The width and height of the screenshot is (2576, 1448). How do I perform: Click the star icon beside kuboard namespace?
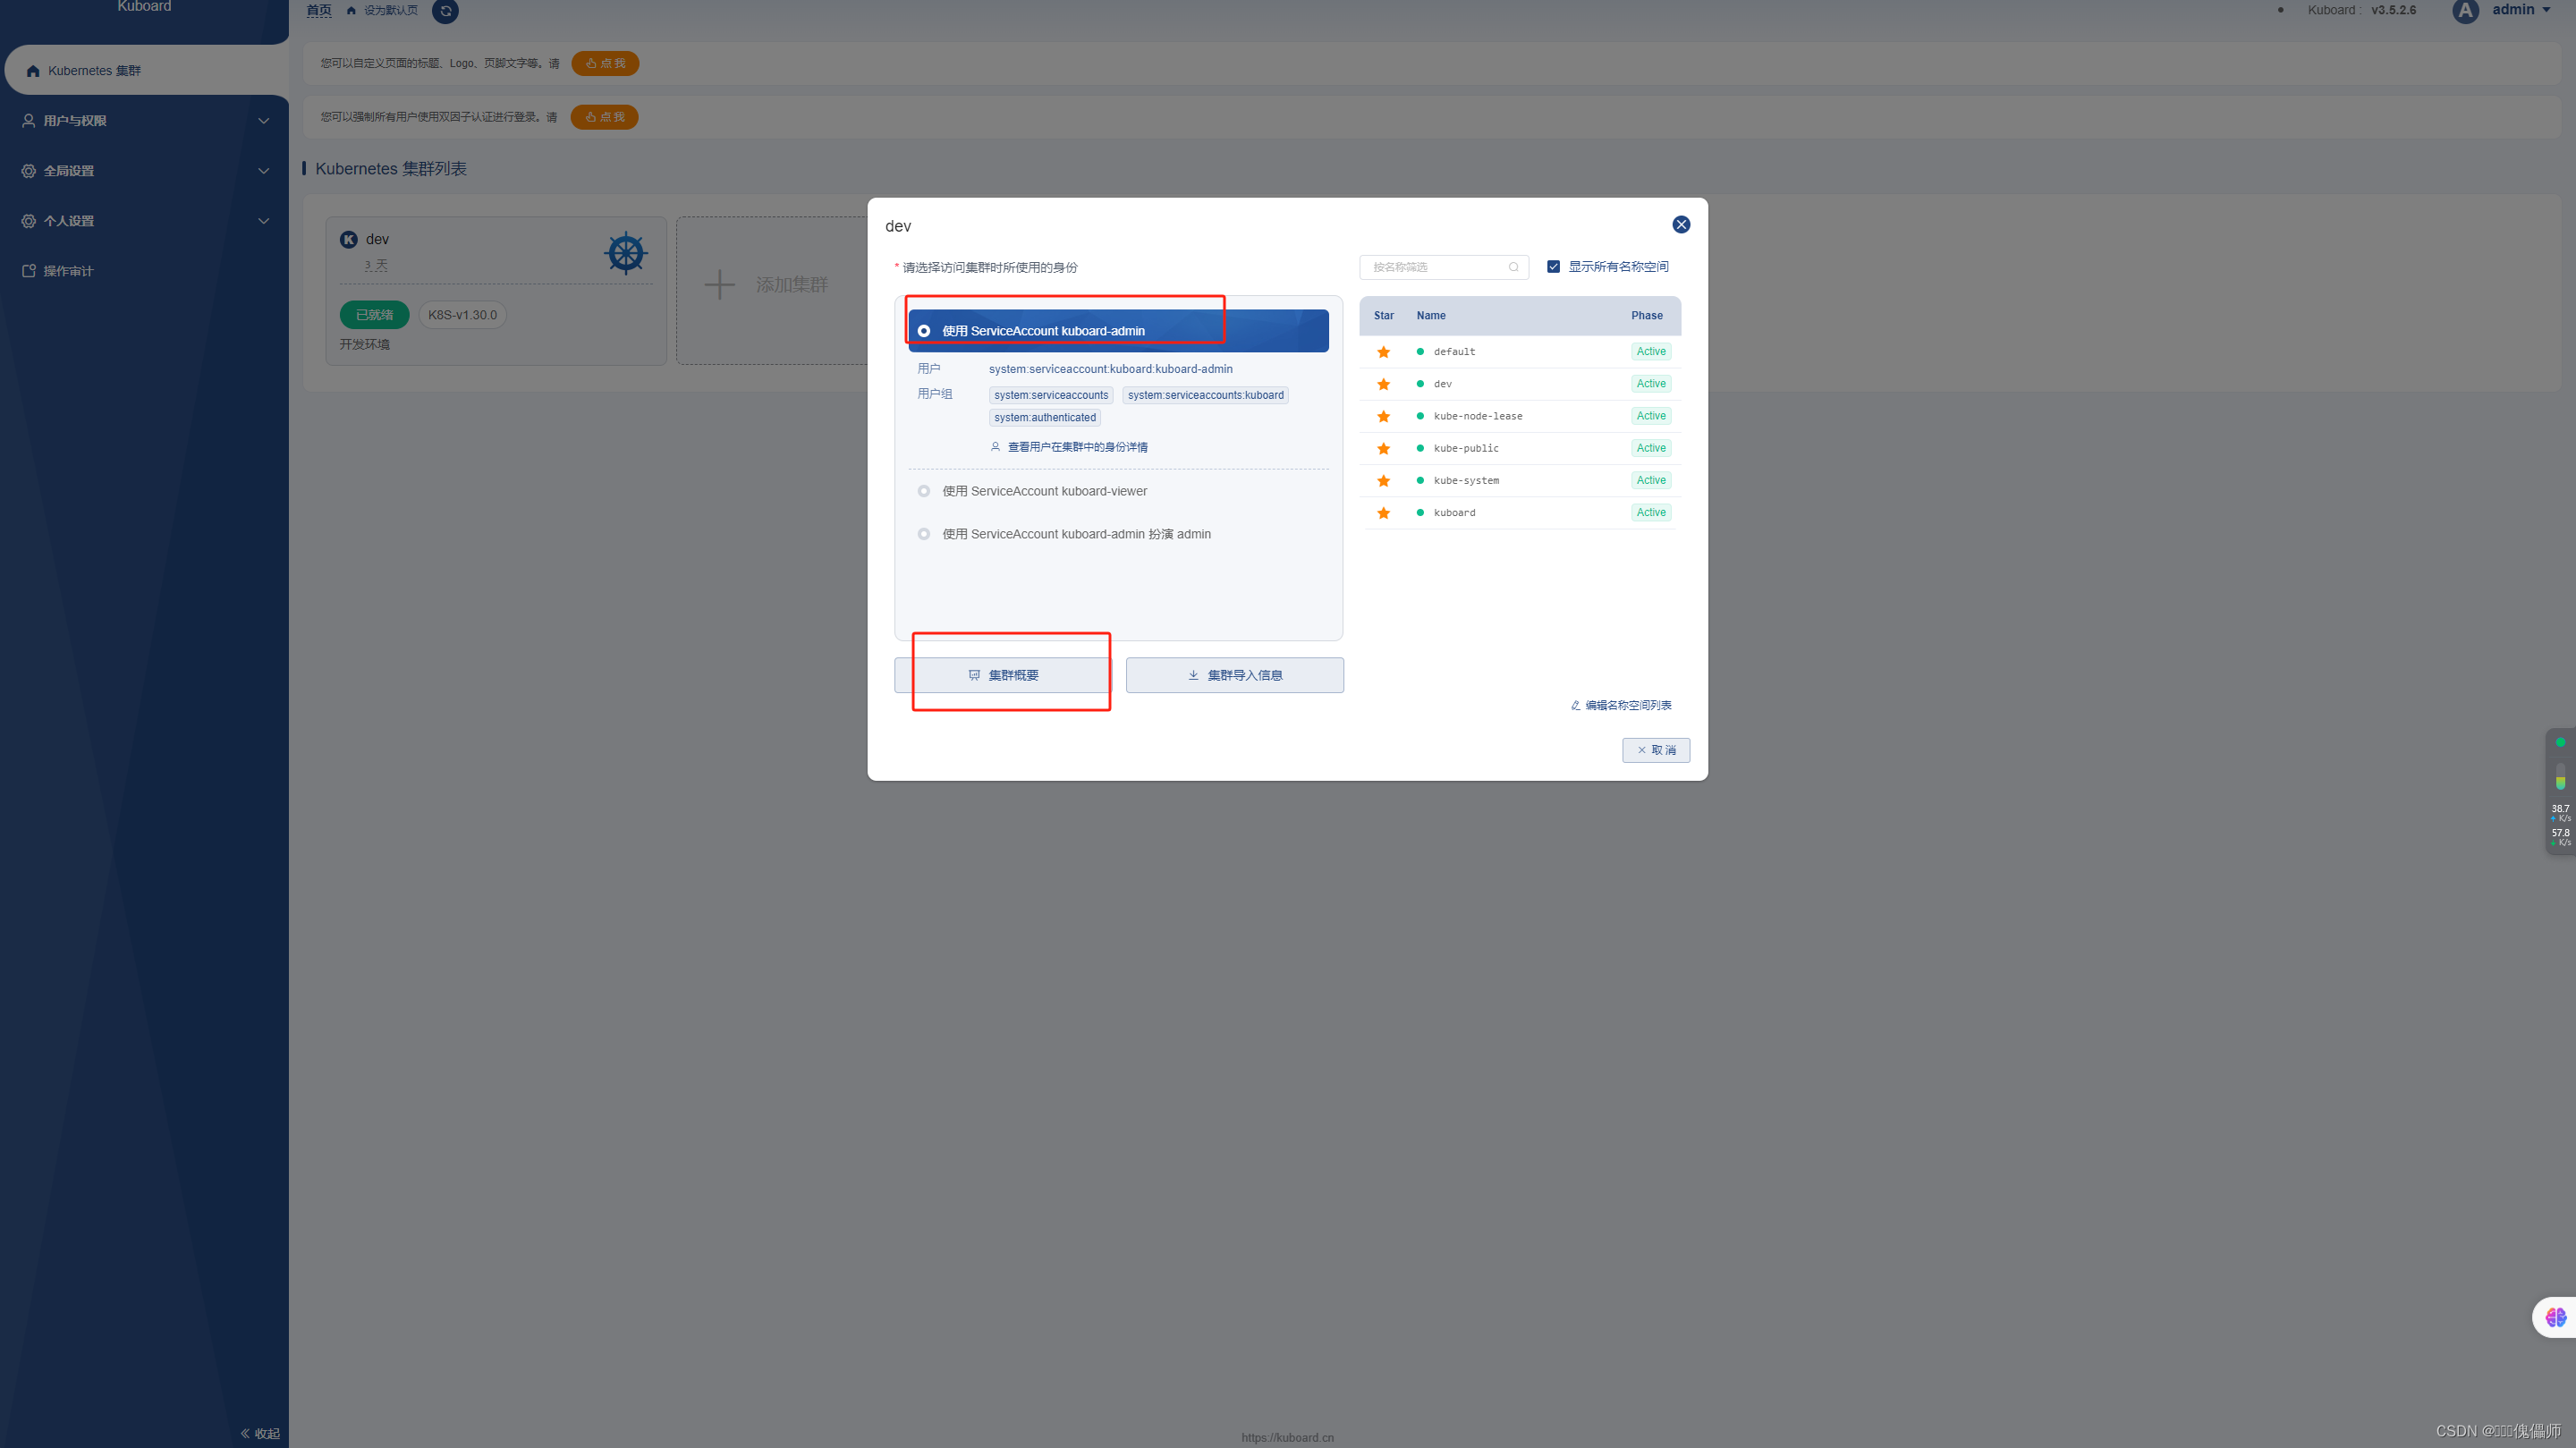[1383, 513]
